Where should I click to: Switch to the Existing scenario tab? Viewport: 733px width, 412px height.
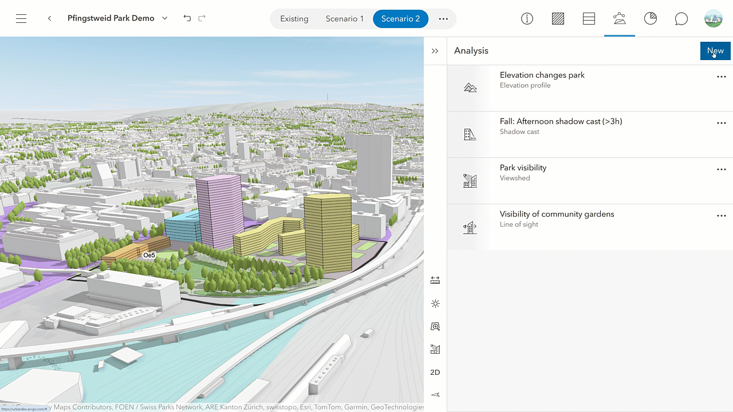tap(294, 18)
